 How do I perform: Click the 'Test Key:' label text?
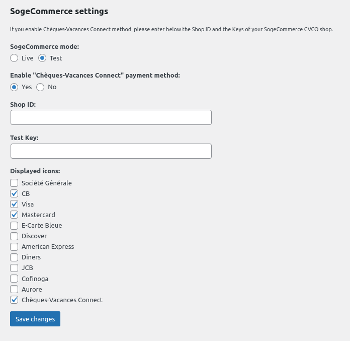click(x=24, y=138)
